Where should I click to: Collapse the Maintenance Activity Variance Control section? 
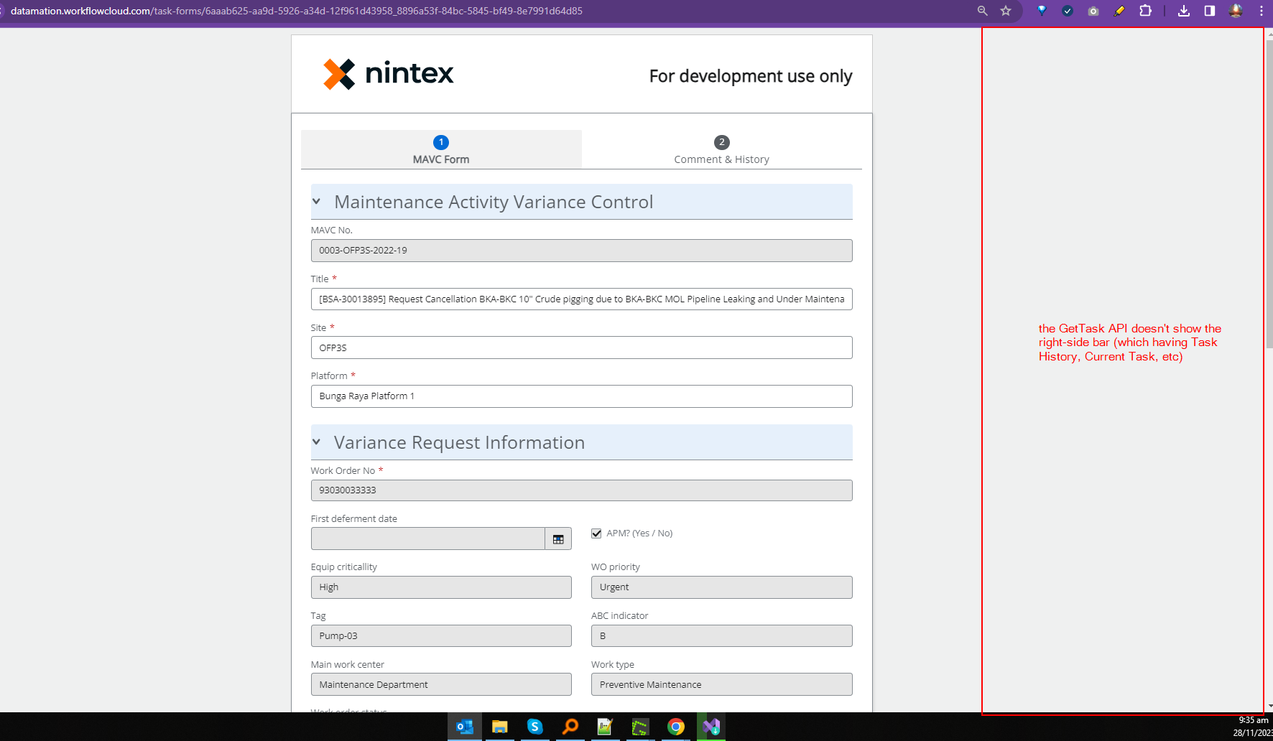[x=316, y=202]
